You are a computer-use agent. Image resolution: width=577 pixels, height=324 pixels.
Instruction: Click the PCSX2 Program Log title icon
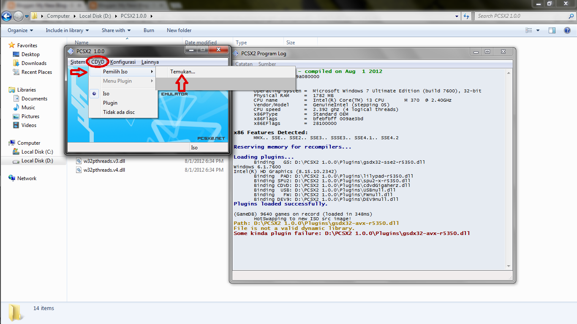236,54
